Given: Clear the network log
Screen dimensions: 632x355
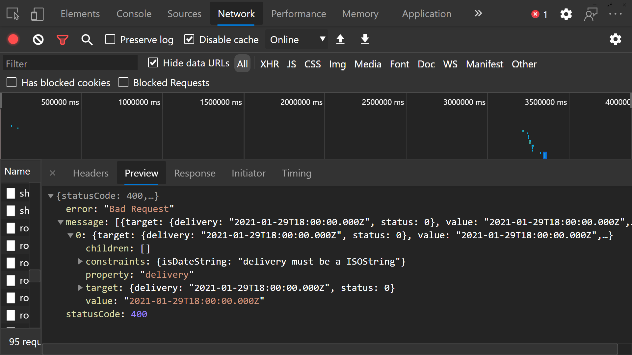Looking at the screenshot, I should (38, 40).
